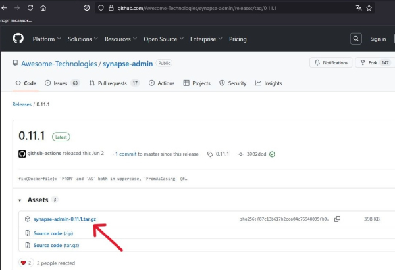Click the Releases breadcrumb link
The width and height of the screenshot is (395, 270).
click(x=22, y=104)
